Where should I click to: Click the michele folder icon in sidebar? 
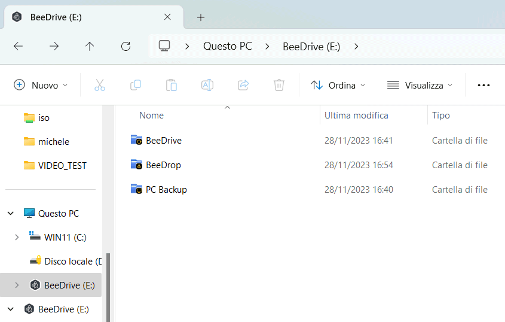pyautogui.click(x=29, y=141)
